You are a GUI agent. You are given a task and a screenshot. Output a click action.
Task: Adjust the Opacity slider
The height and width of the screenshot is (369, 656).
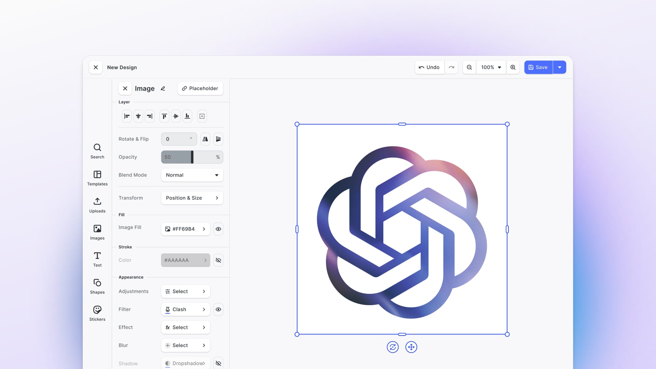(x=192, y=157)
